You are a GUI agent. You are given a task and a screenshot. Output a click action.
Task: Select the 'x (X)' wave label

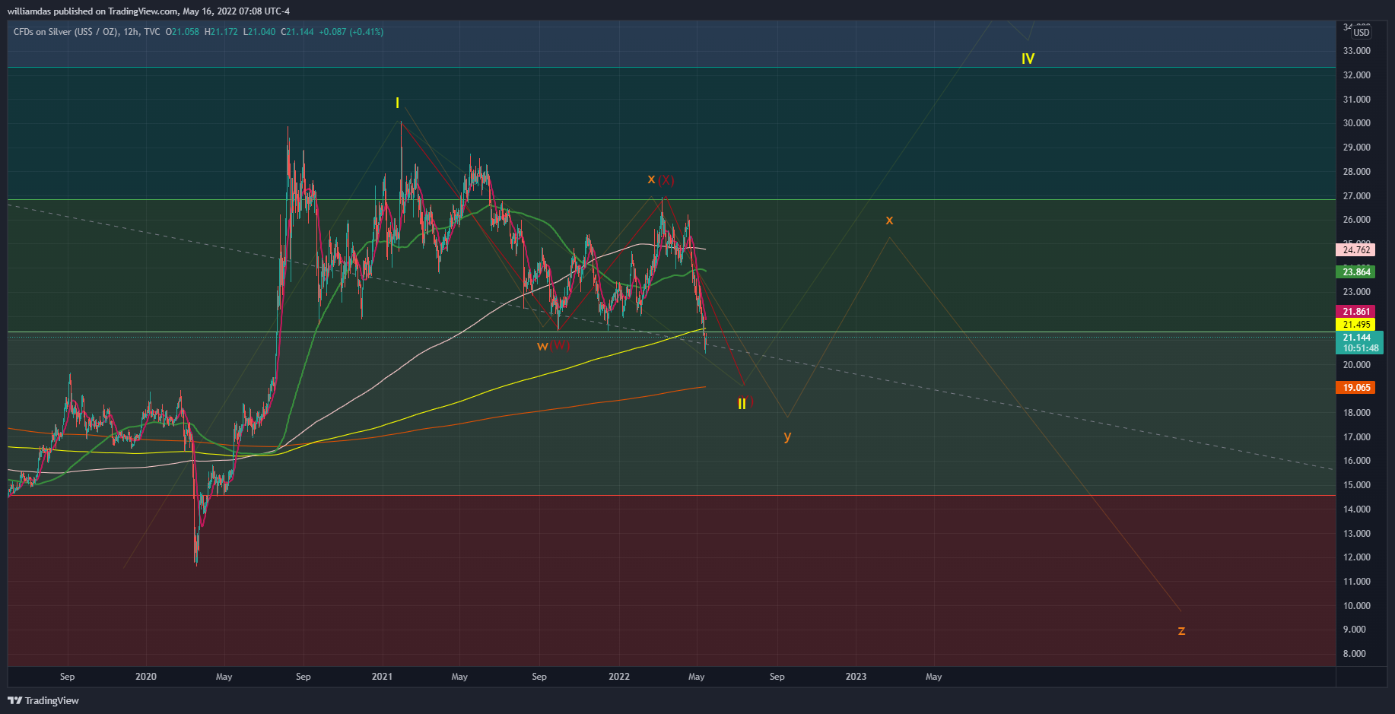[661, 180]
